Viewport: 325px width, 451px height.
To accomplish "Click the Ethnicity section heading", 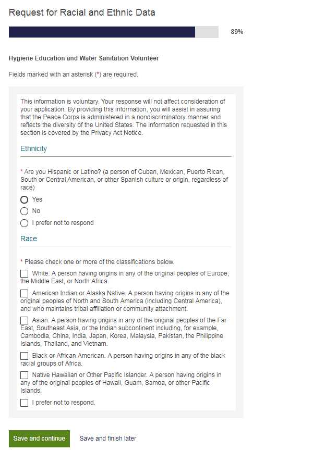I will [x=33, y=148].
